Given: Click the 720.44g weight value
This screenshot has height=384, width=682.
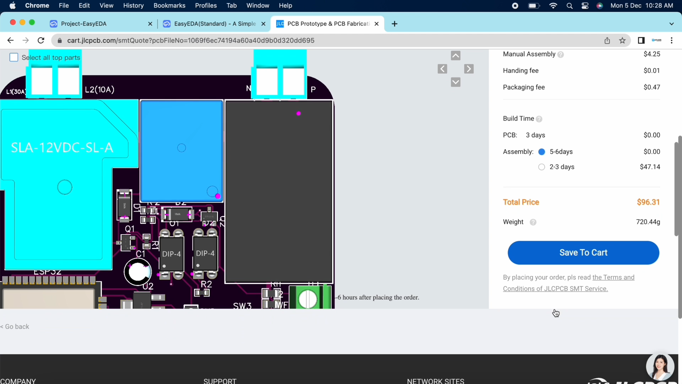Looking at the screenshot, I should tap(648, 222).
